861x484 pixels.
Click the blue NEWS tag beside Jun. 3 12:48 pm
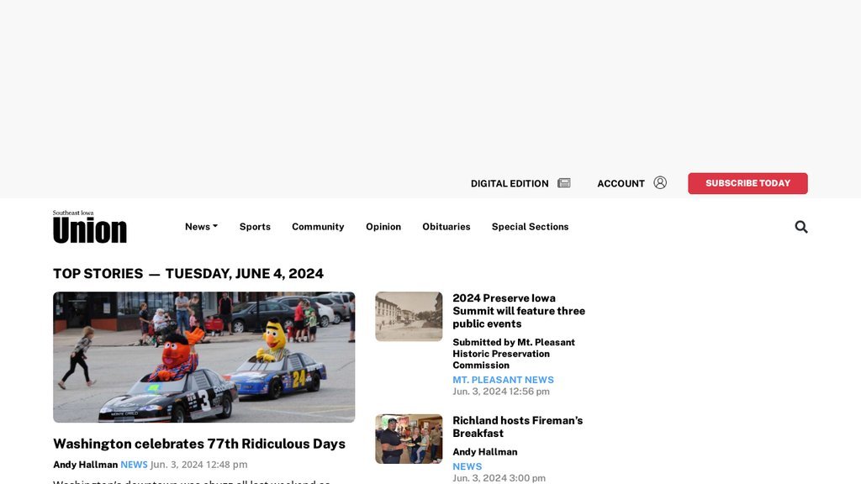pos(134,464)
